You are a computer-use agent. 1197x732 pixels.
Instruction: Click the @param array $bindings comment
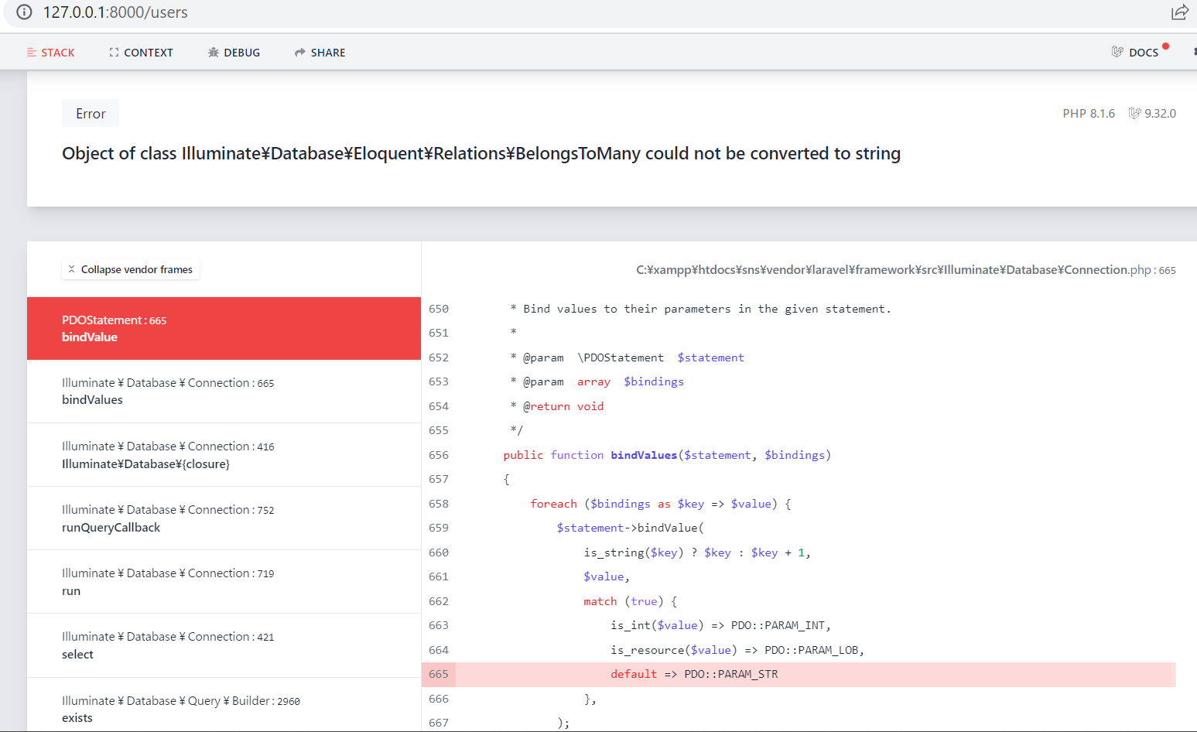pyautogui.click(x=597, y=381)
